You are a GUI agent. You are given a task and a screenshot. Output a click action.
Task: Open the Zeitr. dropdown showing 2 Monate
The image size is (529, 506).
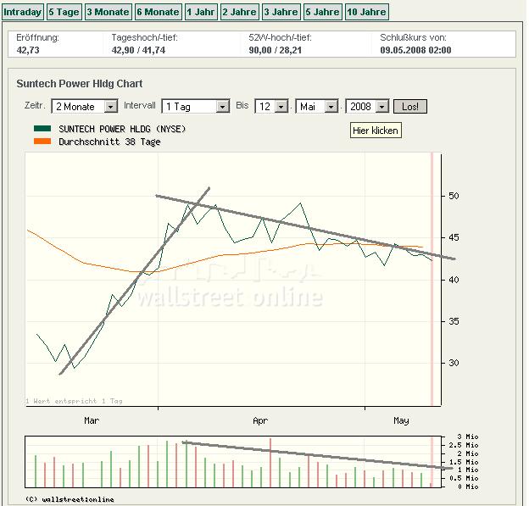point(85,107)
